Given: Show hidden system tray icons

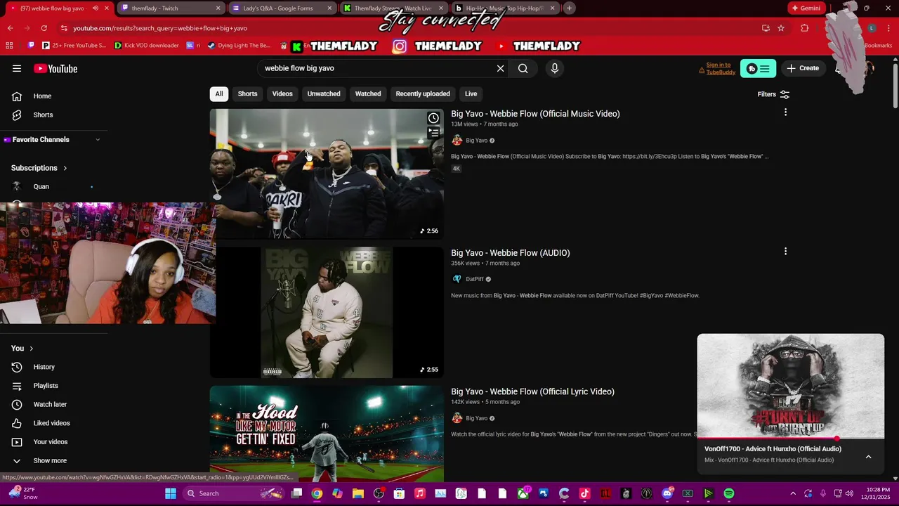Looking at the screenshot, I should 793,493.
